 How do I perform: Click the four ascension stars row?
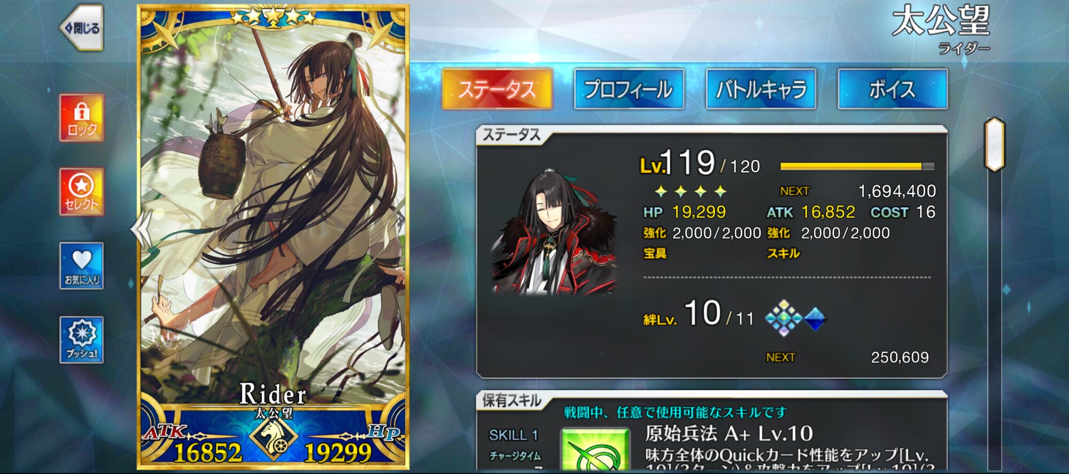click(x=691, y=191)
